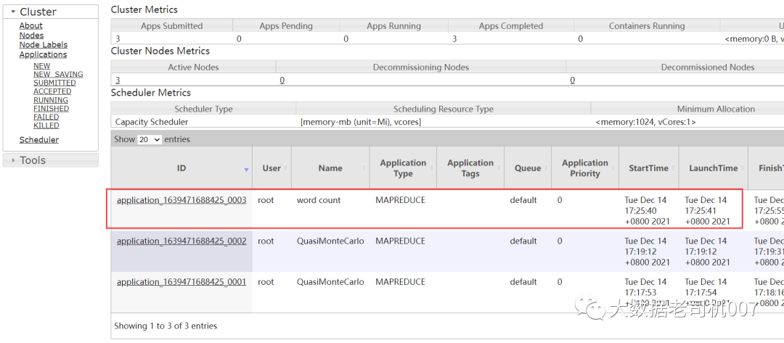Open application_1639471688425_0003 details

pyautogui.click(x=181, y=200)
